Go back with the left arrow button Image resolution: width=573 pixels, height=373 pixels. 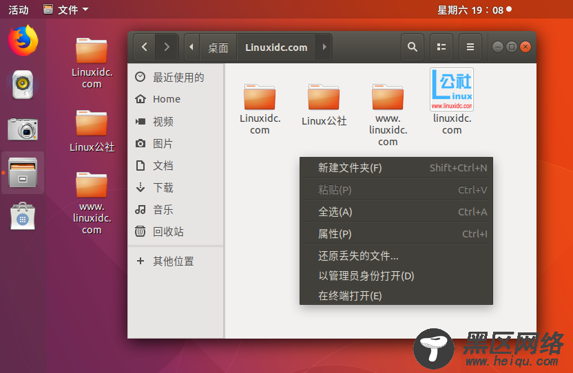(x=145, y=47)
